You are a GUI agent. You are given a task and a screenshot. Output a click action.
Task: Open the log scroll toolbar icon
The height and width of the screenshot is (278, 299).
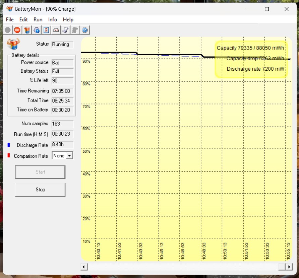click(x=66, y=30)
